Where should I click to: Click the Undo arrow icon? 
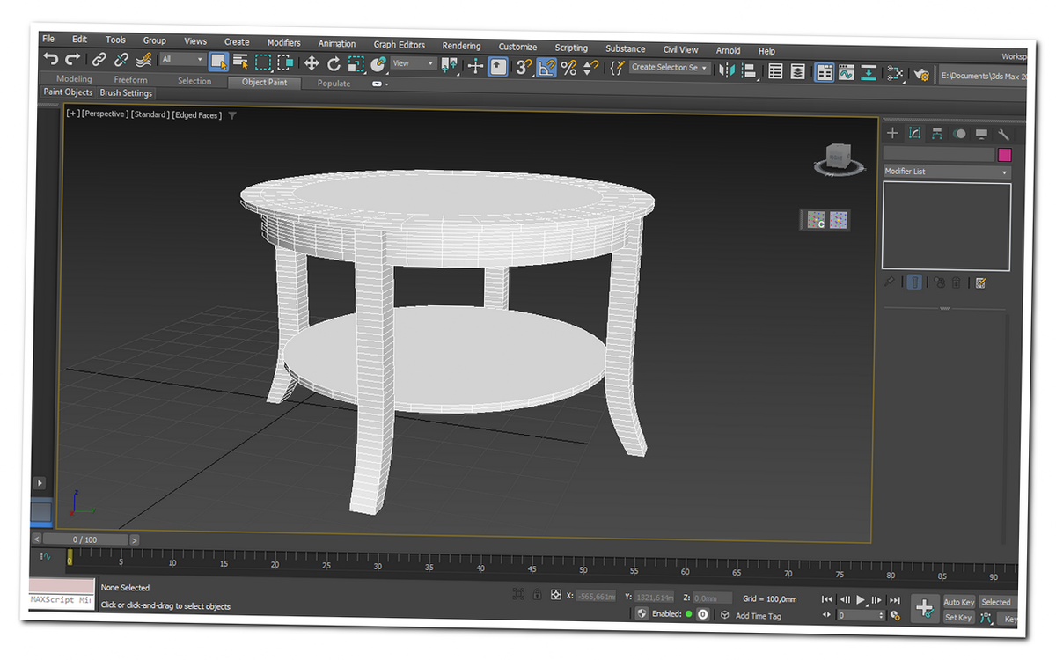tap(51, 59)
